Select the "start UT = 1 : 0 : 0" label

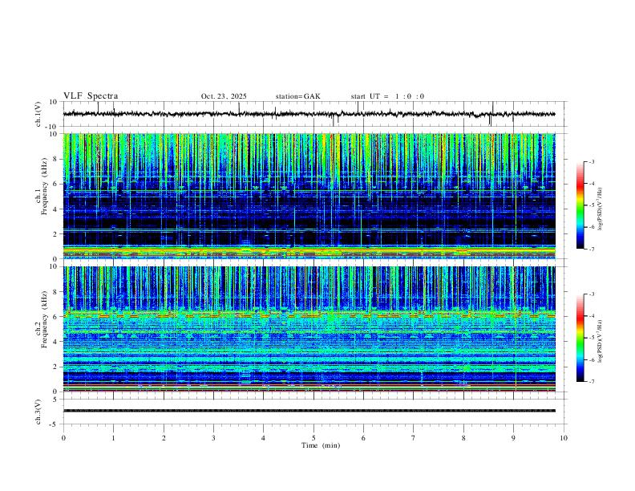pos(387,96)
